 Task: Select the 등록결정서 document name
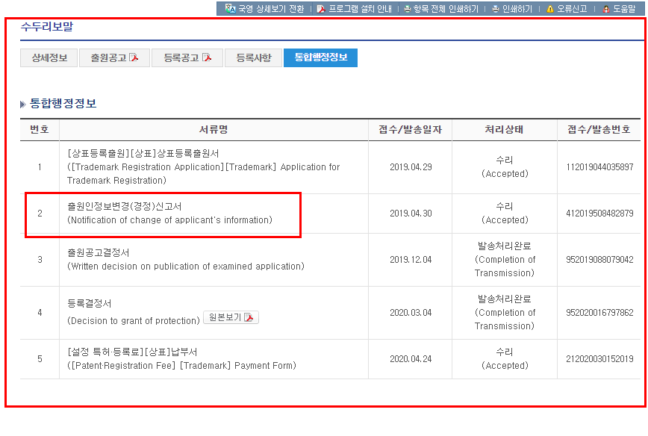[90, 303]
